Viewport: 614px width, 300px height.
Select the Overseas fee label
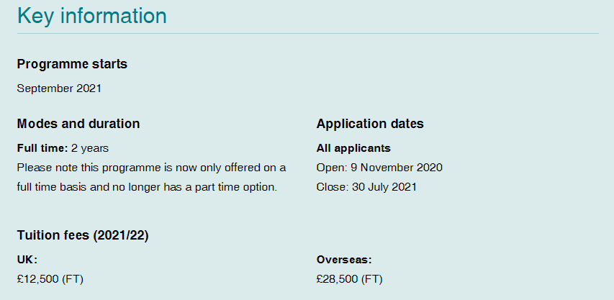click(x=344, y=260)
